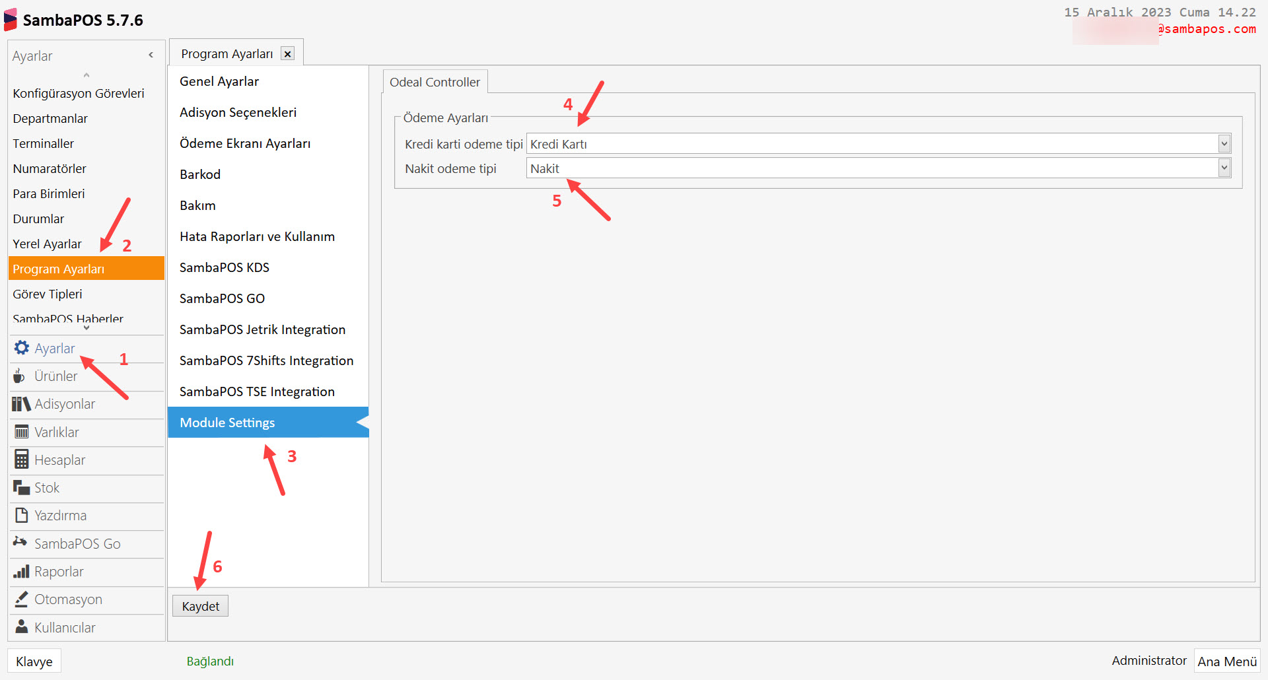Open Ürünler via its coffee cup icon

[x=20, y=376]
